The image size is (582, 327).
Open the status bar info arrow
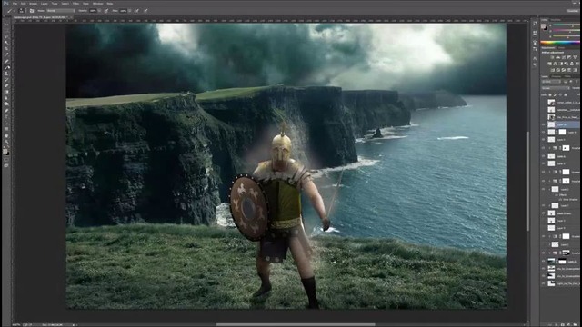(73, 325)
